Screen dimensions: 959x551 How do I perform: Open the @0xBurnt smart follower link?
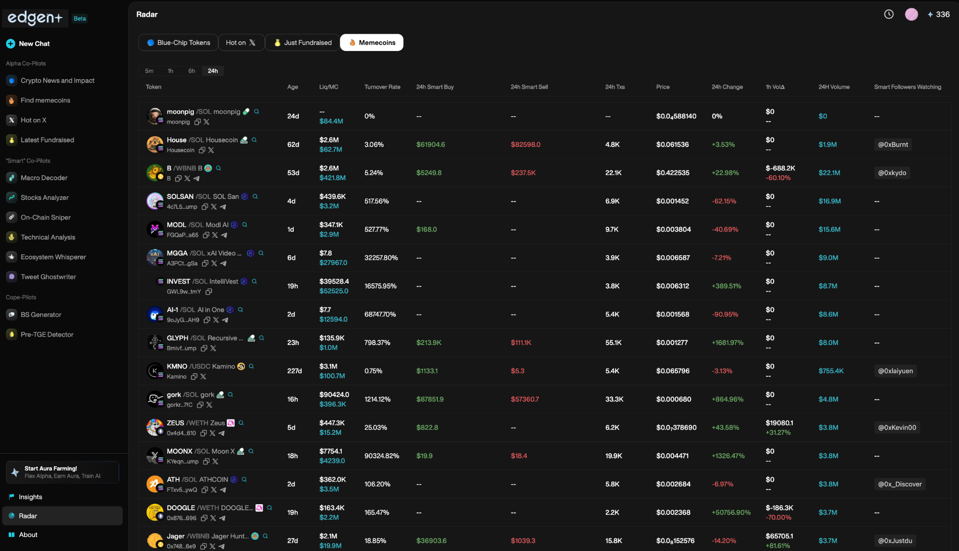(x=892, y=144)
